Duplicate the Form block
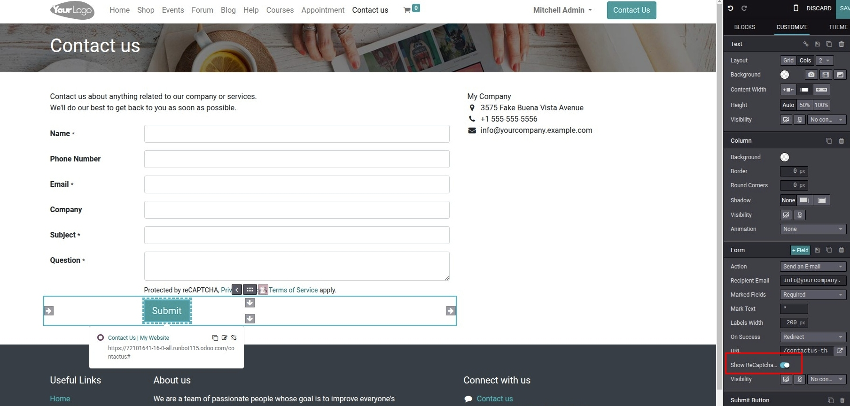The height and width of the screenshot is (406, 850). tap(829, 250)
